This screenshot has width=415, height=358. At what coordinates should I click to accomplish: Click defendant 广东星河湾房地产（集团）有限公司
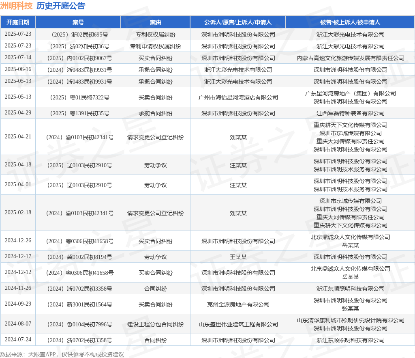pos(351,93)
